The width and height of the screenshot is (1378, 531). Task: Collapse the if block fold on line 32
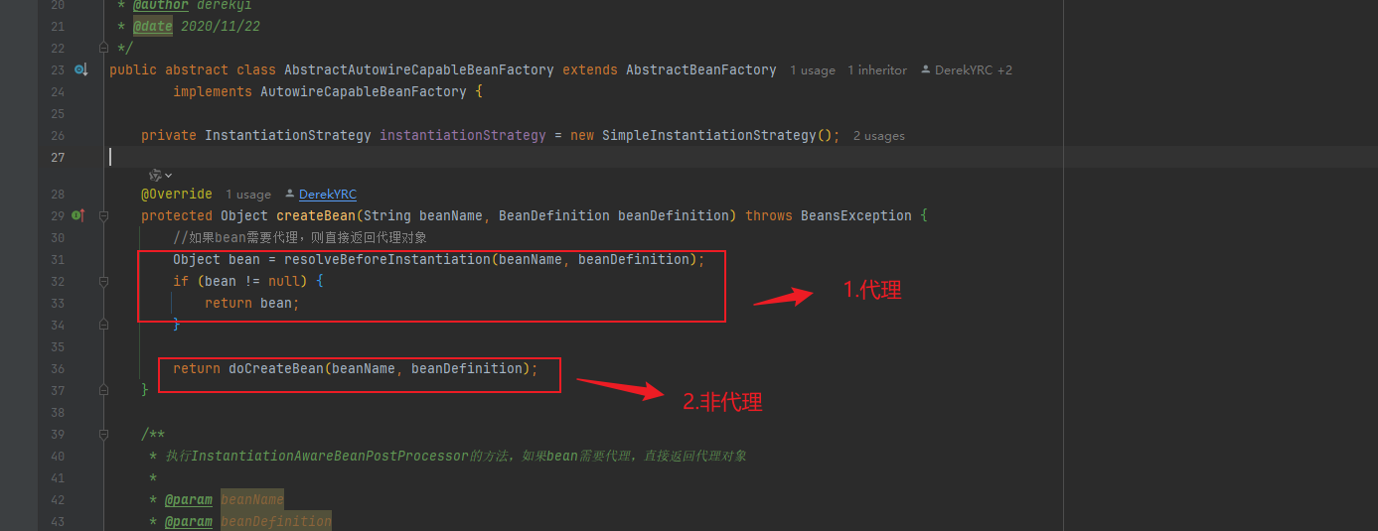tap(103, 281)
